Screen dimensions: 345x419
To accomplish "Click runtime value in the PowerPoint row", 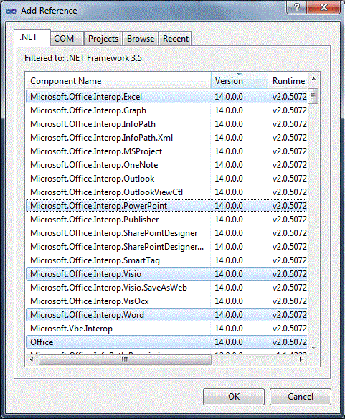I will [x=290, y=206].
